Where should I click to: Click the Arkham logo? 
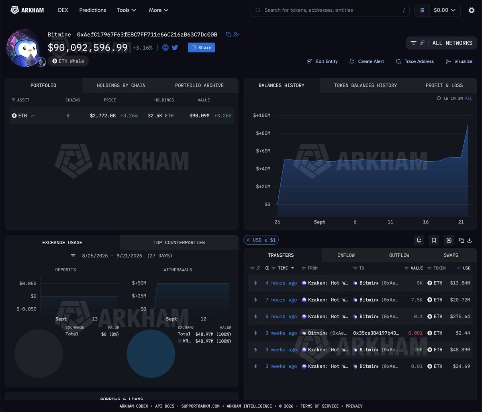click(27, 10)
